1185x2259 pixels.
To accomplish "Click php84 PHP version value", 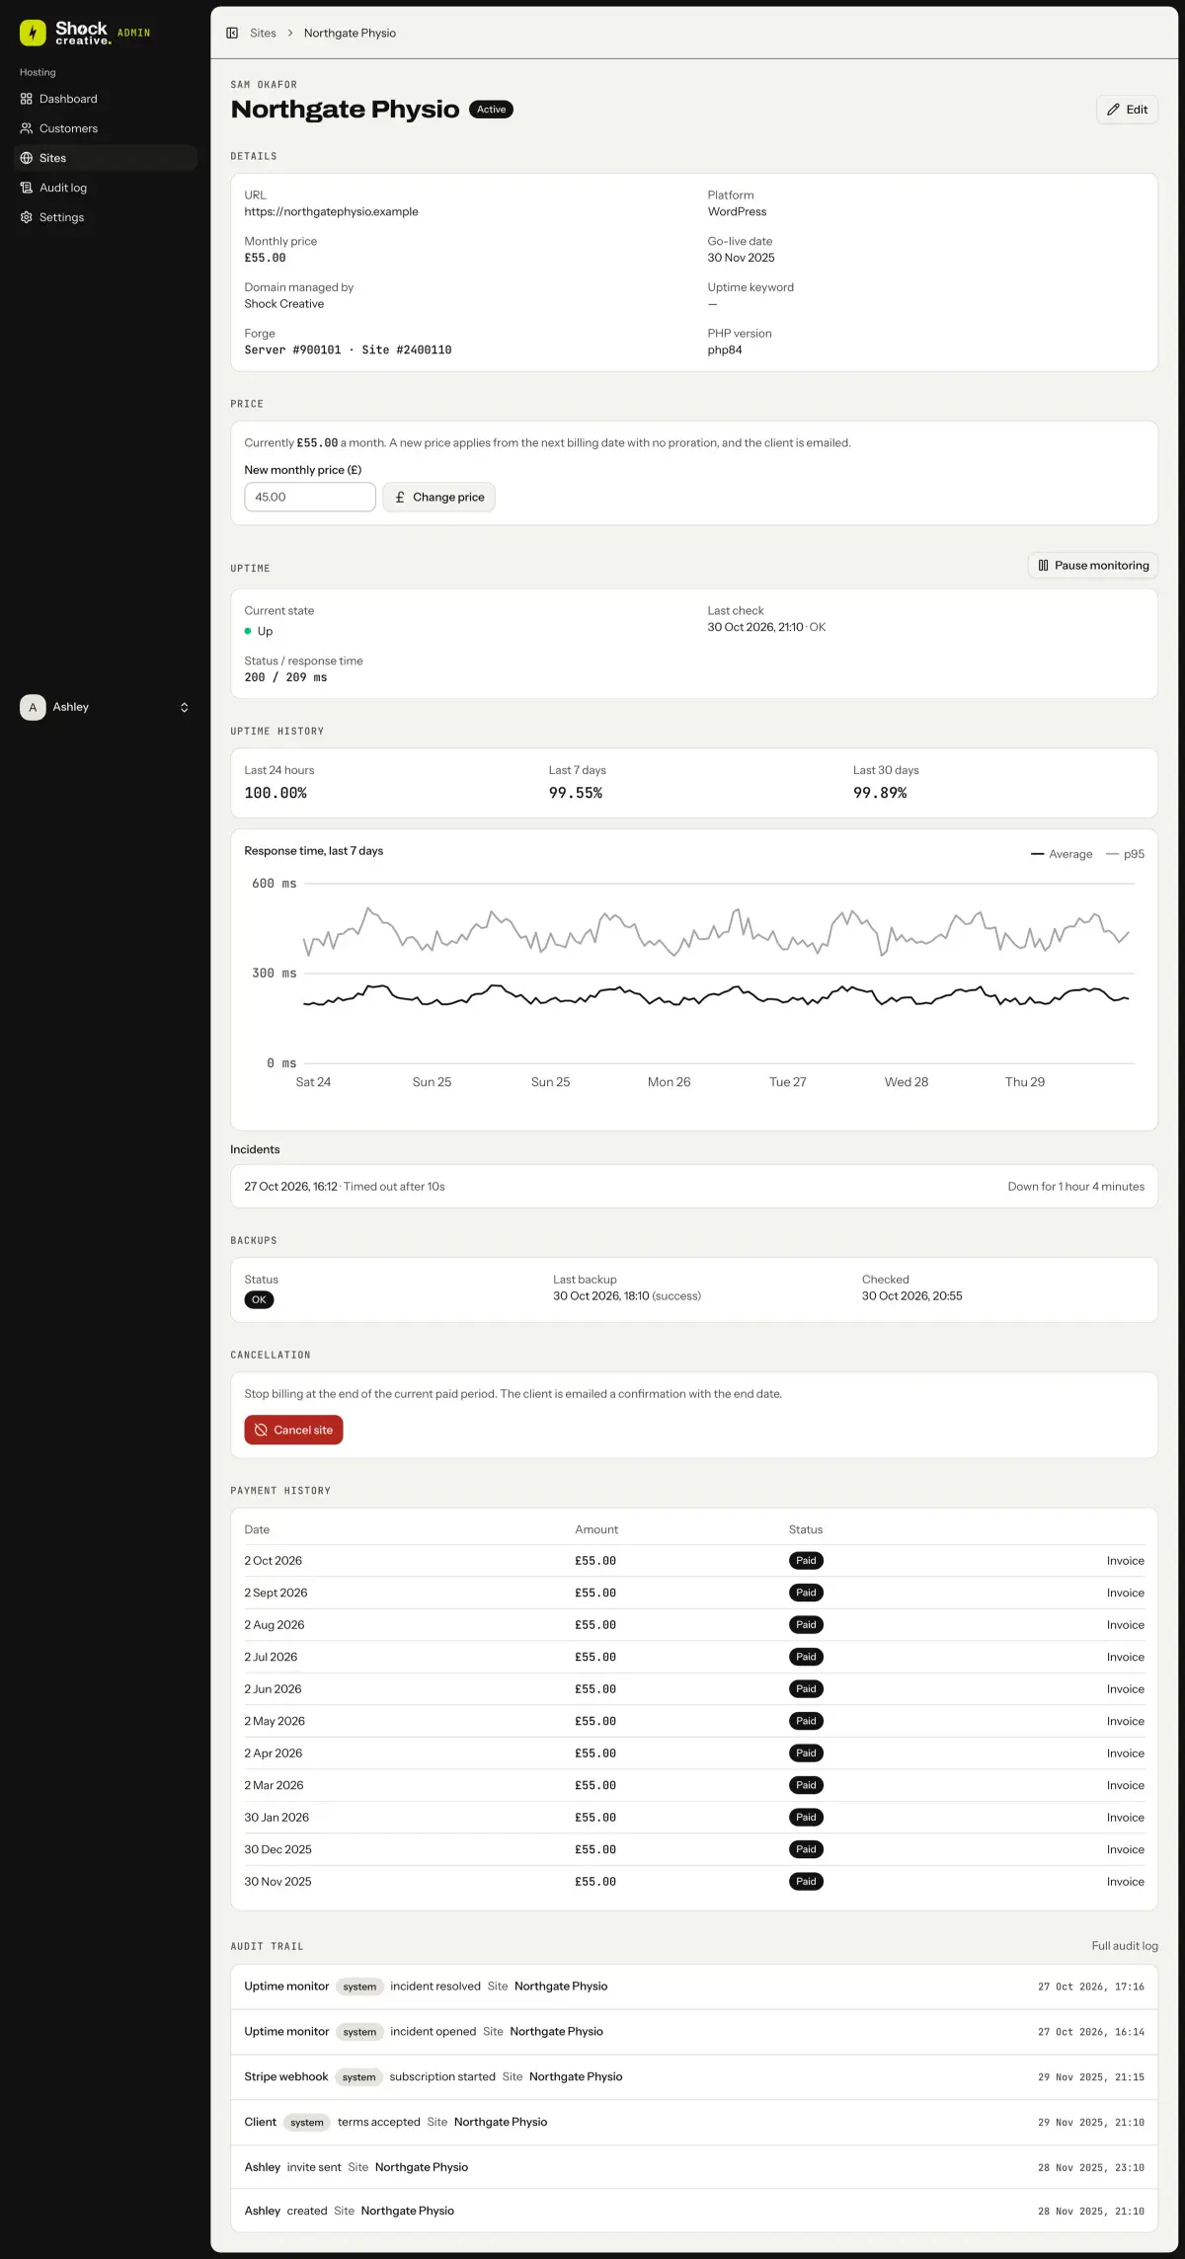I will click(x=725, y=350).
